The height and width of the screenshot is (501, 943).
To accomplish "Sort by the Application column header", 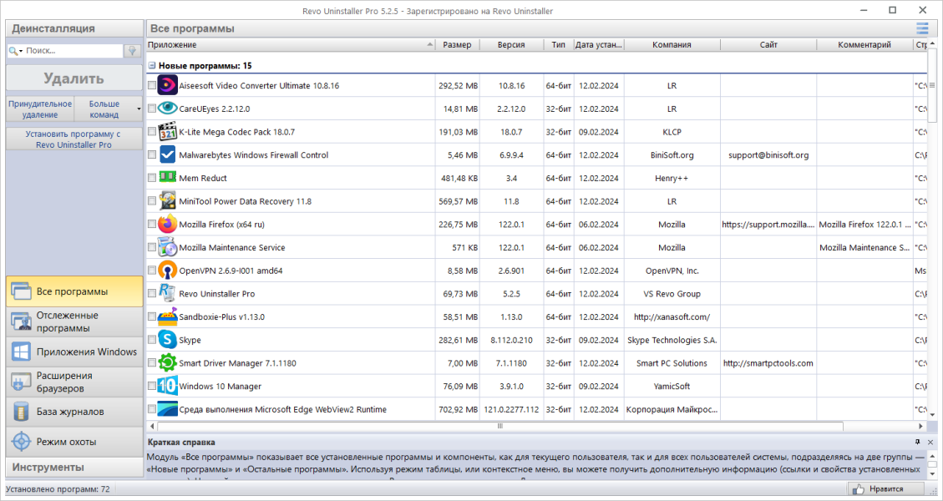I will tap(291, 44).
